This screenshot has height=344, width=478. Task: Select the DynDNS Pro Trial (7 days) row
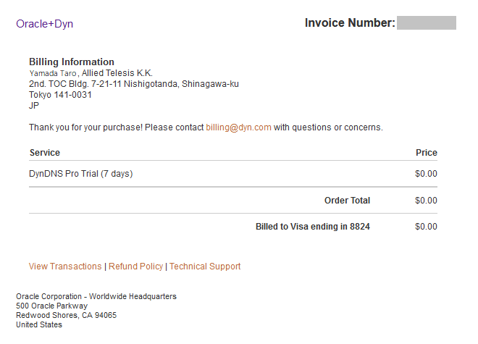[81, 174]
